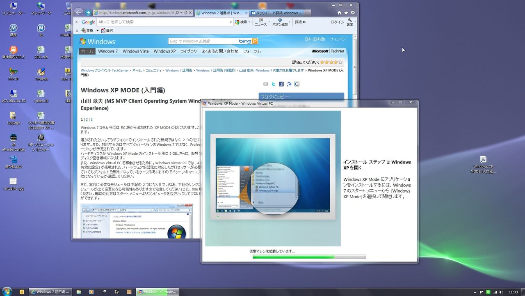The width and height of the screenshot is (525, 296).
Task: Open the ライブラリ navigation item
Action: tap(189, 51)
